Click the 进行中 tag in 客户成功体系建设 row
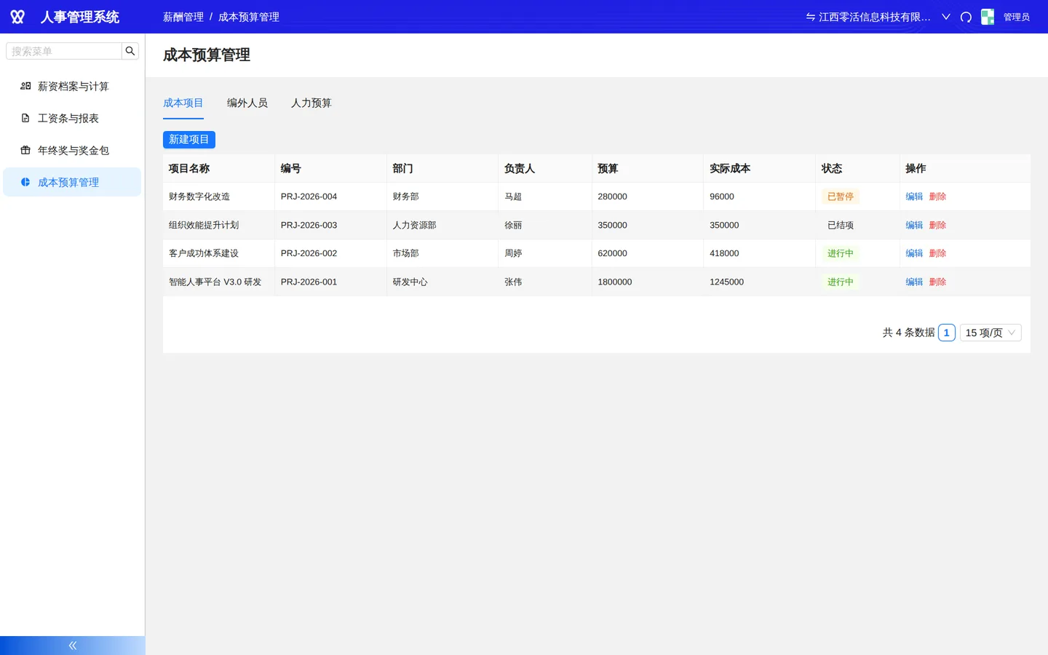This screenshot has height=655, width=1048. (x=841, y=253)
